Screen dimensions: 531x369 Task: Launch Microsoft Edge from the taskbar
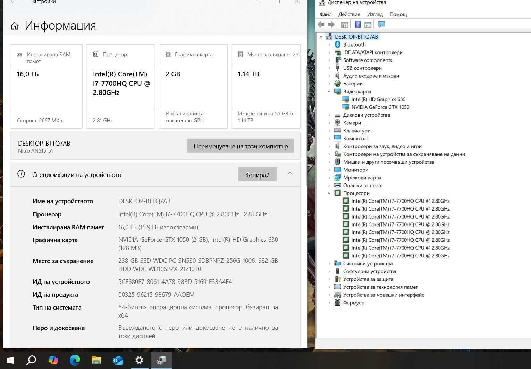pyautogui.click(x=75, y=360)
